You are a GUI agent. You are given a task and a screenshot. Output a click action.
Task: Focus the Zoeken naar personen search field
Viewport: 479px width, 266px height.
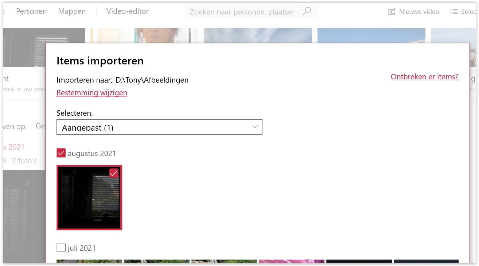(242, 12)
